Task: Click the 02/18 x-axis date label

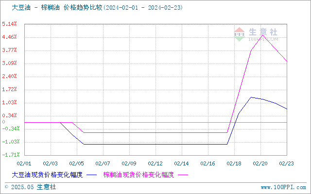Action: click(234, 163)
